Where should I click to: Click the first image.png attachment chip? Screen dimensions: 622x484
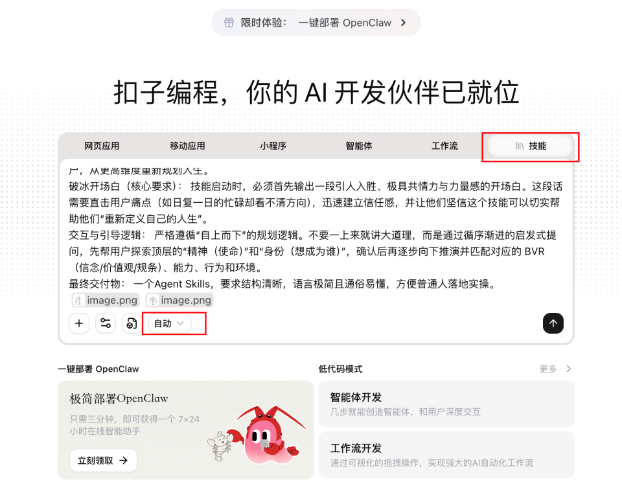pyautogui.click(x=105, y=299)
